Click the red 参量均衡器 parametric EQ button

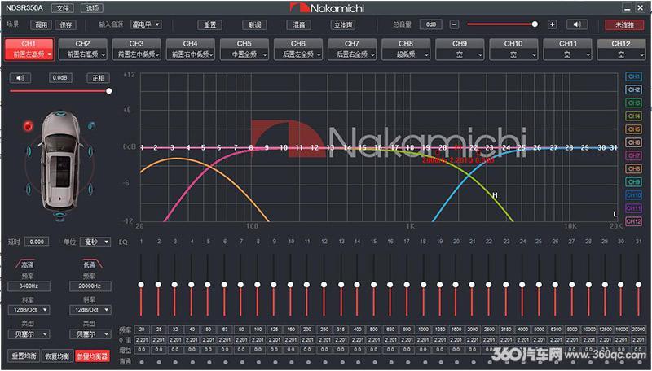(92, 356)
